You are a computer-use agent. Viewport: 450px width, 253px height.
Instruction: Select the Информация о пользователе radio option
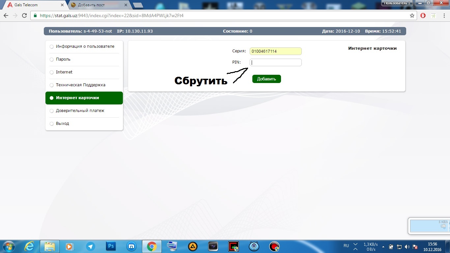[x=51, y=46]
